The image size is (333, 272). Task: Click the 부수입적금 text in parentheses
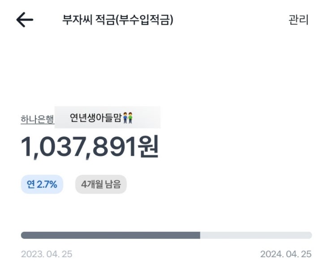pyautogui.click(x=144, y=20)
